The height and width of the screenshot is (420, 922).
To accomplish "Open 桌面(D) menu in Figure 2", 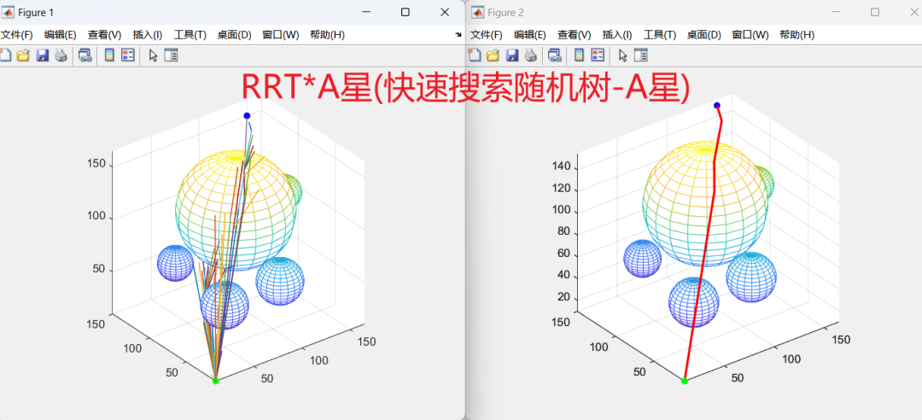I will (703, 35).
